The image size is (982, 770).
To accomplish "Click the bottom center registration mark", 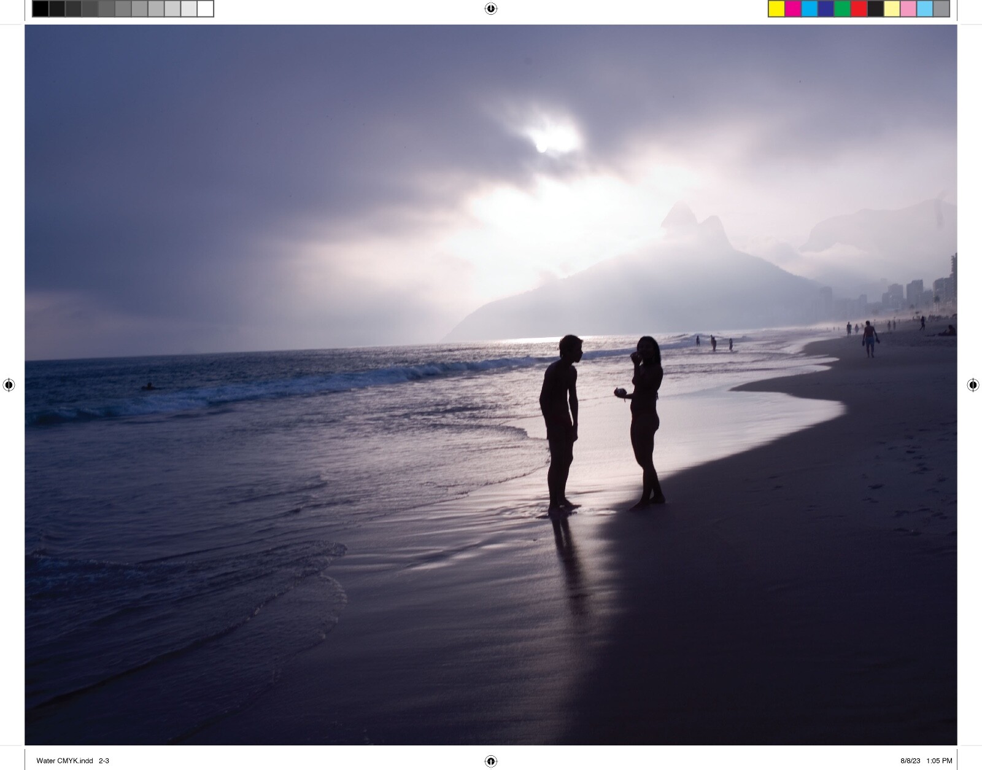I will click(491, 761).
